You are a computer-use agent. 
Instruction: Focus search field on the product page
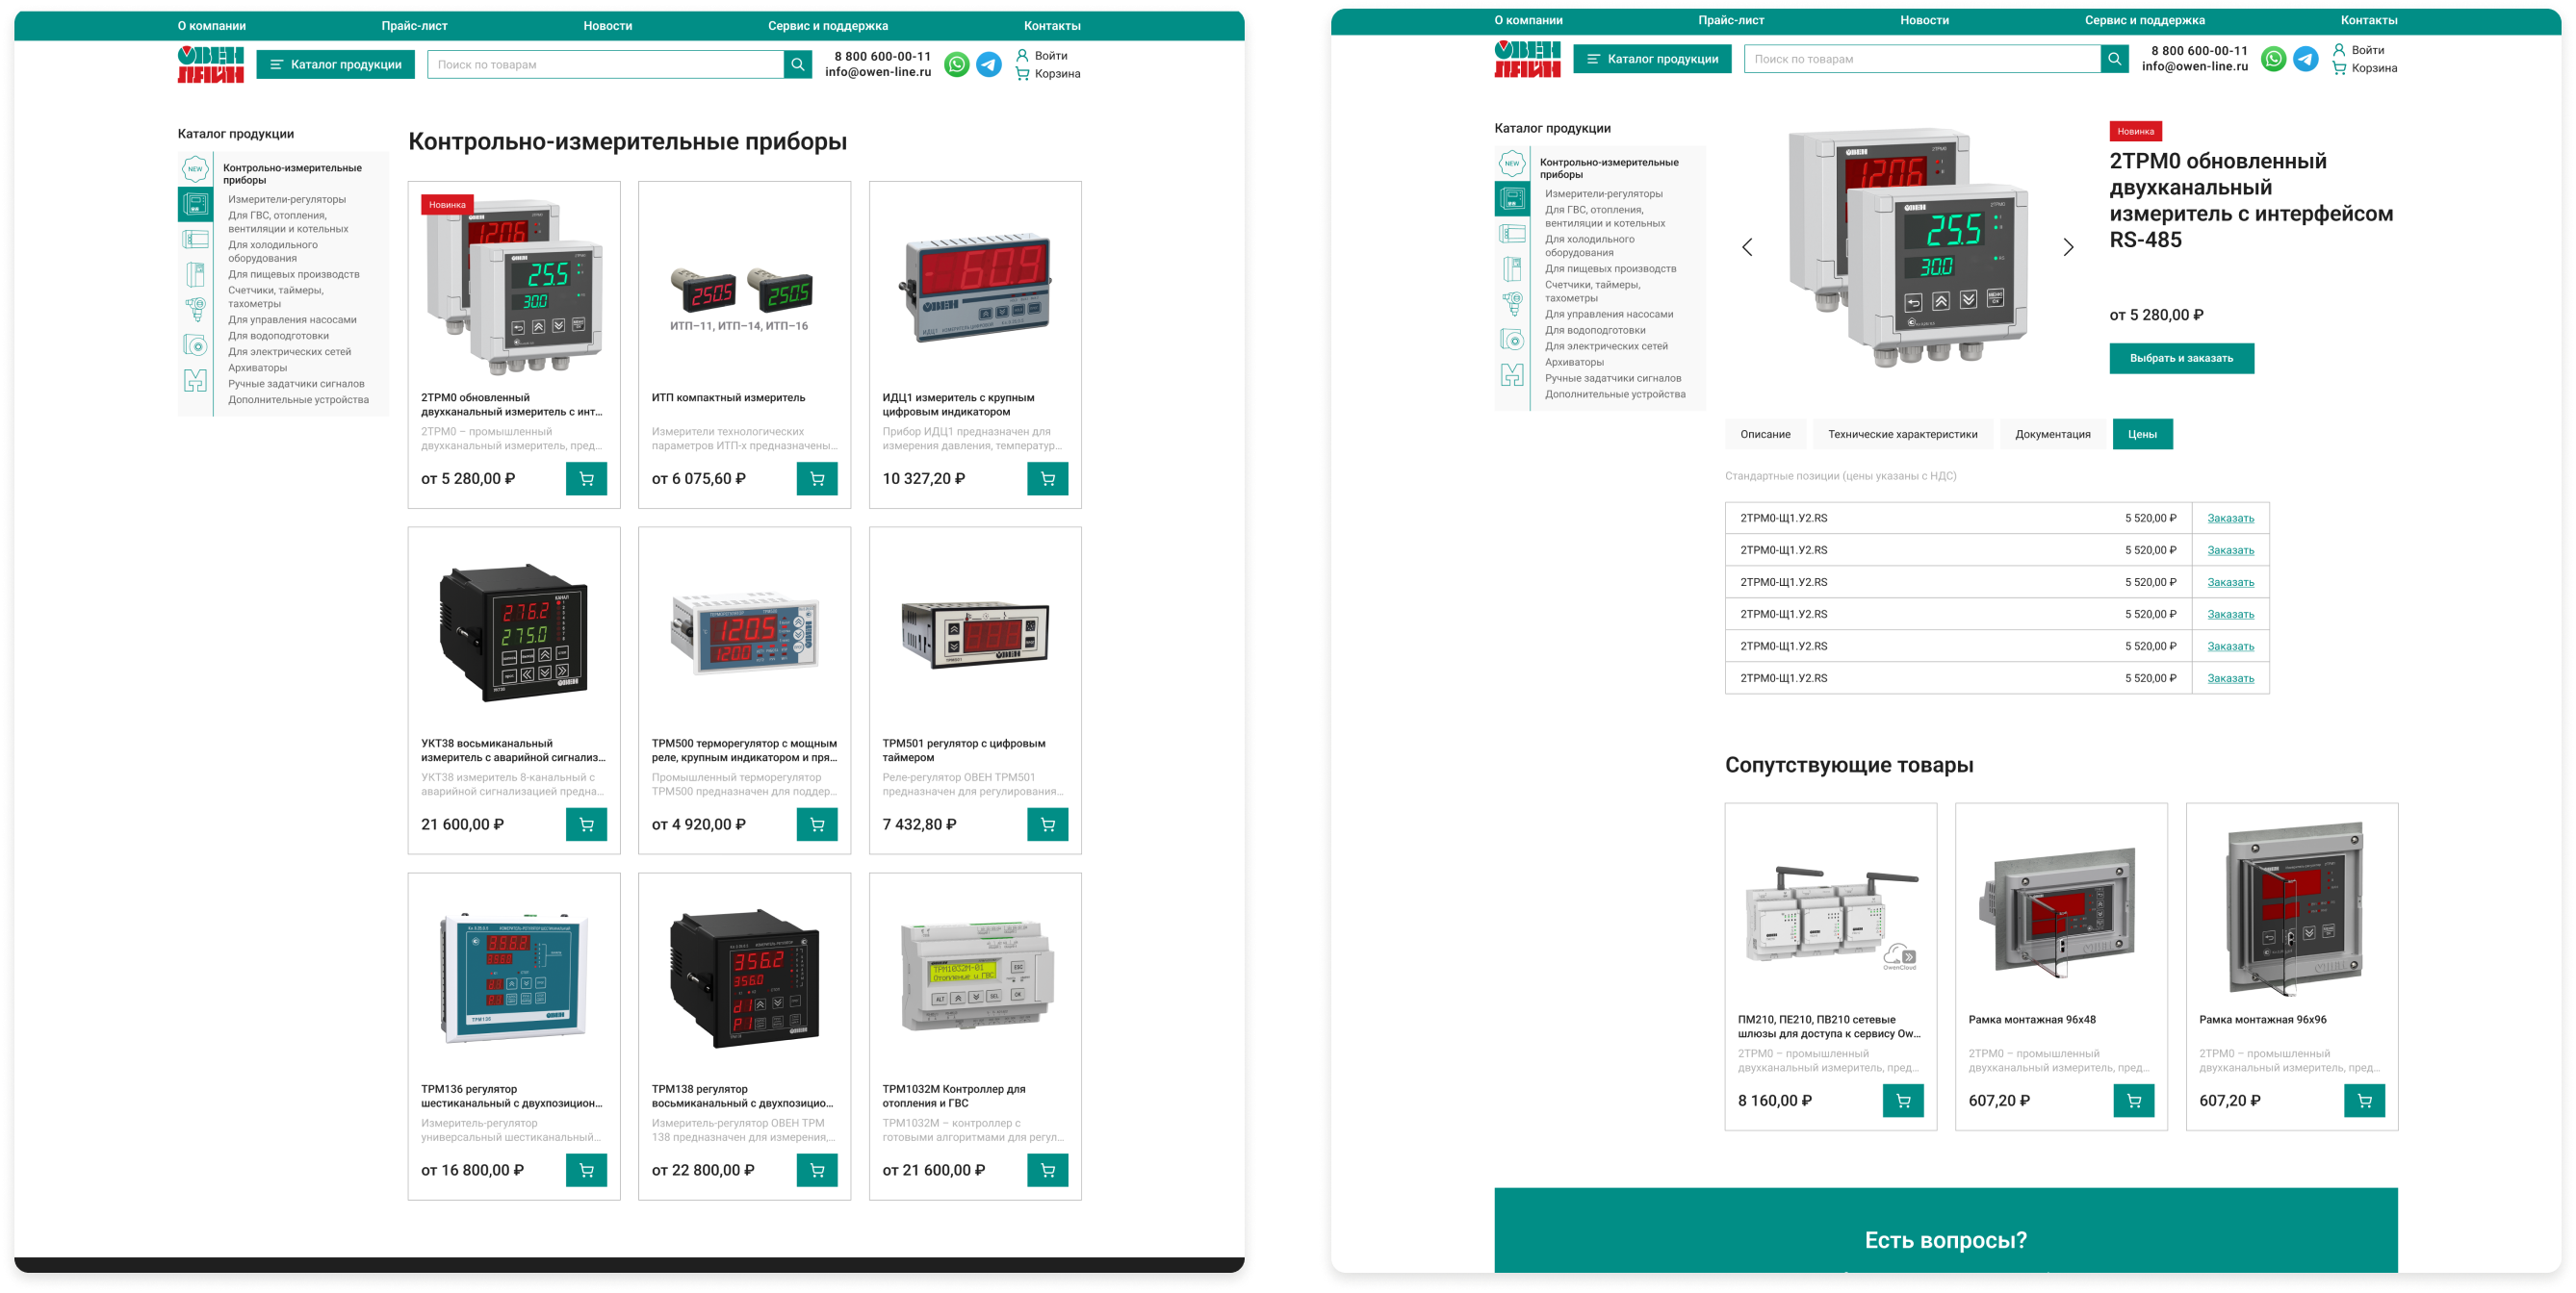tap(1923, 59)
